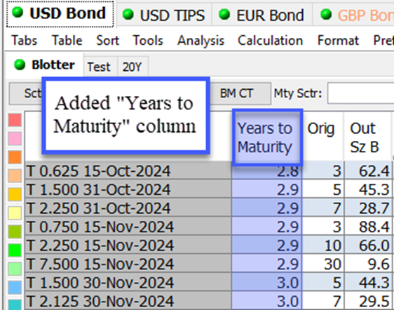Pick the pale yellow color swatch
Screen dimensions: 394x310
(15, 213)
